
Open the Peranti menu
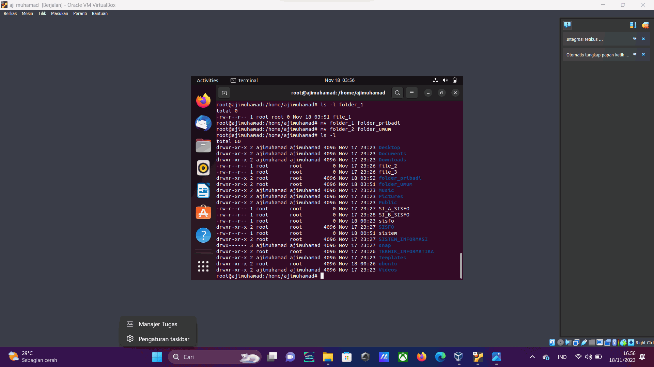pyautogui.click(x=80, y=14)
